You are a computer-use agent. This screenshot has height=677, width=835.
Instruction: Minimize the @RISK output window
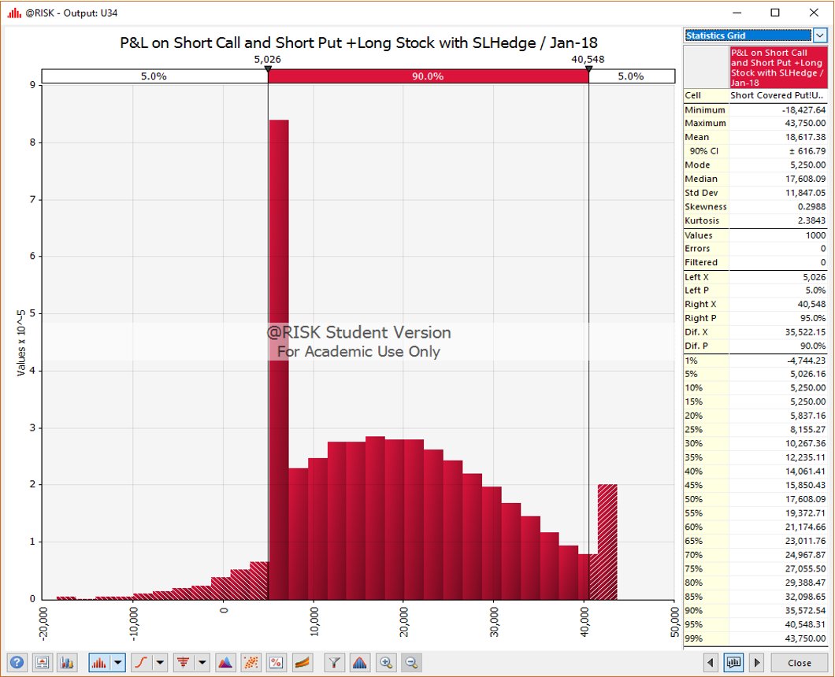click(x=737, y=13)
